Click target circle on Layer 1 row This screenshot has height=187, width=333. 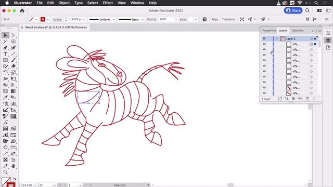tap(311, 39)
